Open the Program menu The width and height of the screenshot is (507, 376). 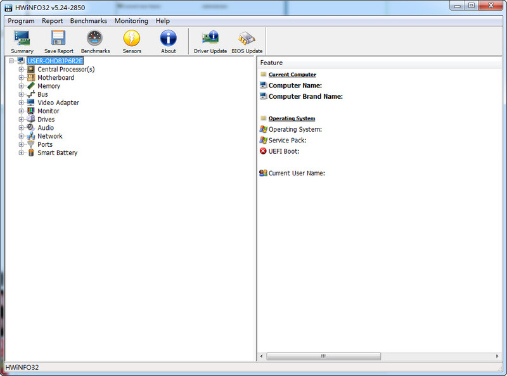click(x=21, y=21)
